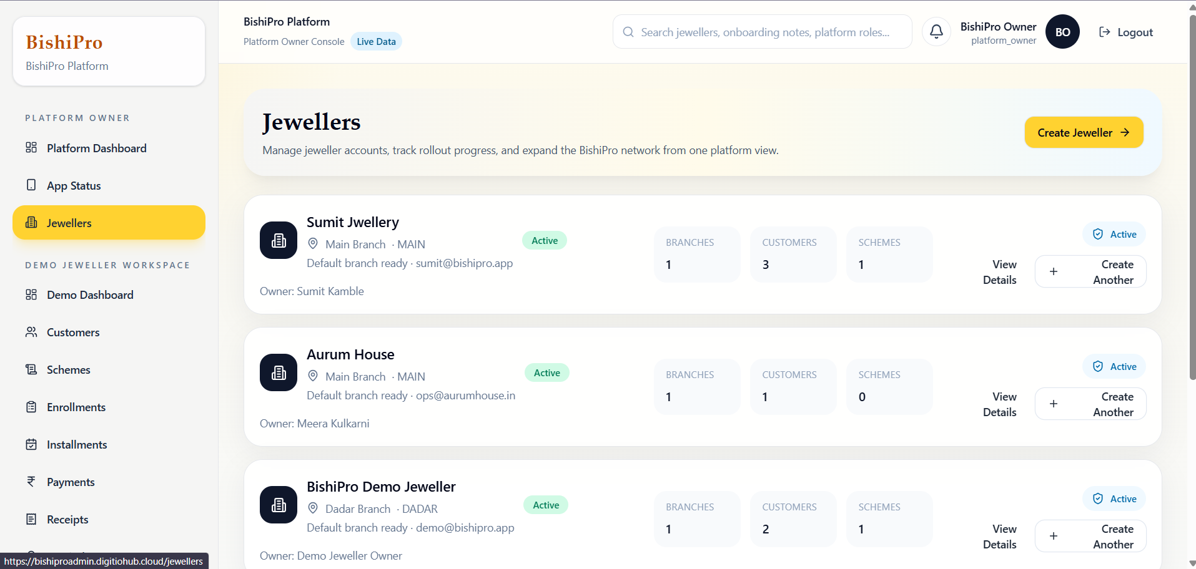The width and height of the screenshot is (1196, 569).
Task: Focus the jewellers search field
Action: [762, 32]
